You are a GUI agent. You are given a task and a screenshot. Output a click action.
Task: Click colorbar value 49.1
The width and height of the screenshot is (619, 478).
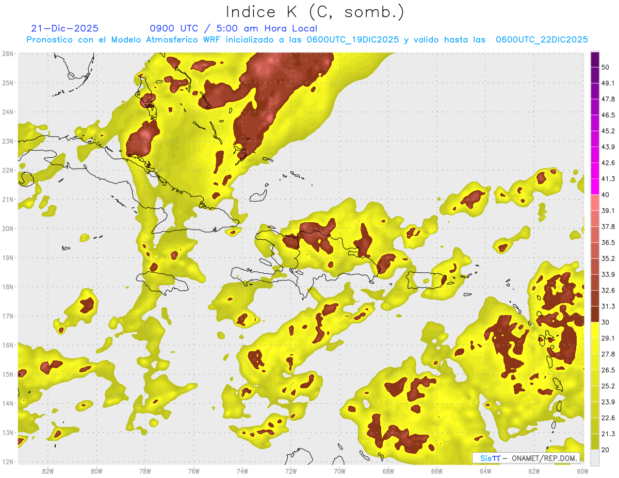pyautogui.click(x=608, y=83)
